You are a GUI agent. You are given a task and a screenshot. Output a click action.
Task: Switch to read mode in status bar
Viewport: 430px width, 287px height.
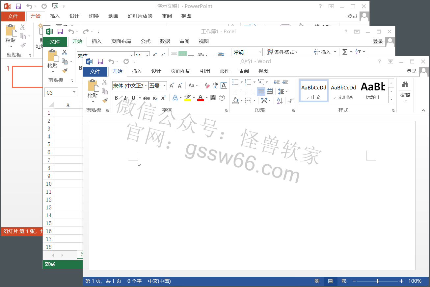317,281
